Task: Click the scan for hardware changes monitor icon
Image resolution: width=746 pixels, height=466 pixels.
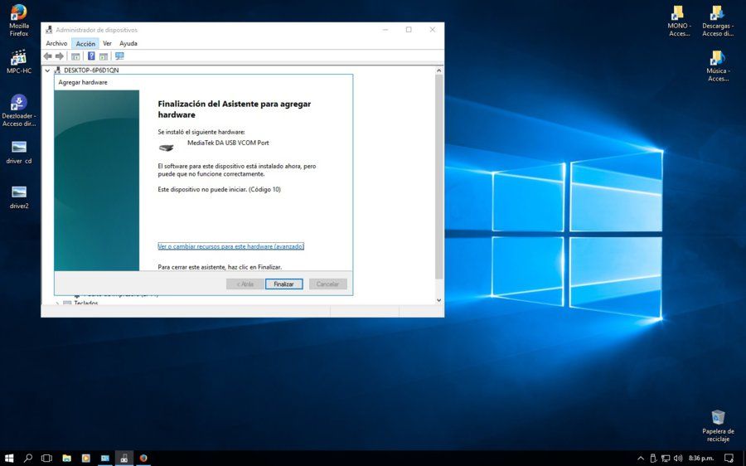Action: pyautogui.click(x=119, y=56)
